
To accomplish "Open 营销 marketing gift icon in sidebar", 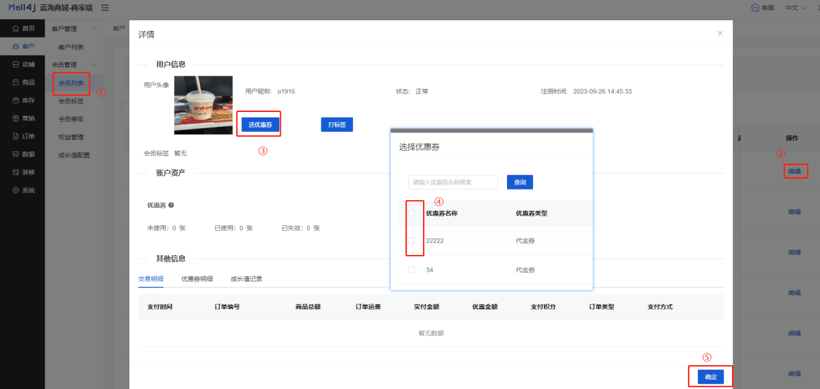I will click(16, 118).
